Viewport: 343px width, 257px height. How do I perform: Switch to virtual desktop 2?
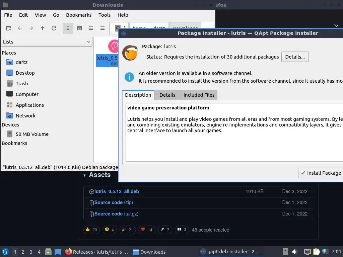(23, 252)
